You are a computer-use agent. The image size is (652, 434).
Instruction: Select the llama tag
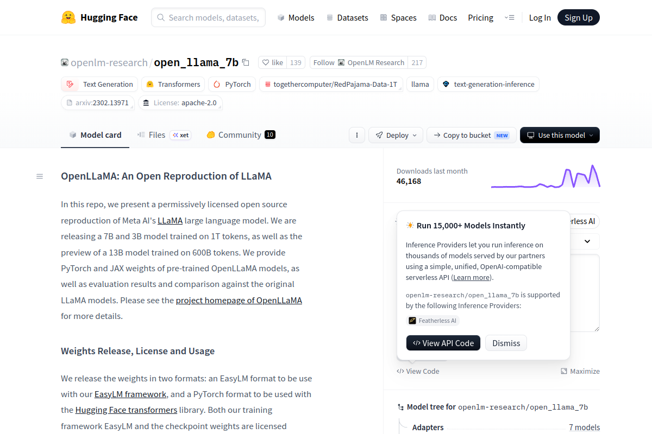click(421, 84)
